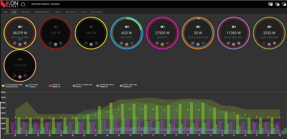Click the 7214 W power value
The image size is (287, 139).
click(20, 65)
